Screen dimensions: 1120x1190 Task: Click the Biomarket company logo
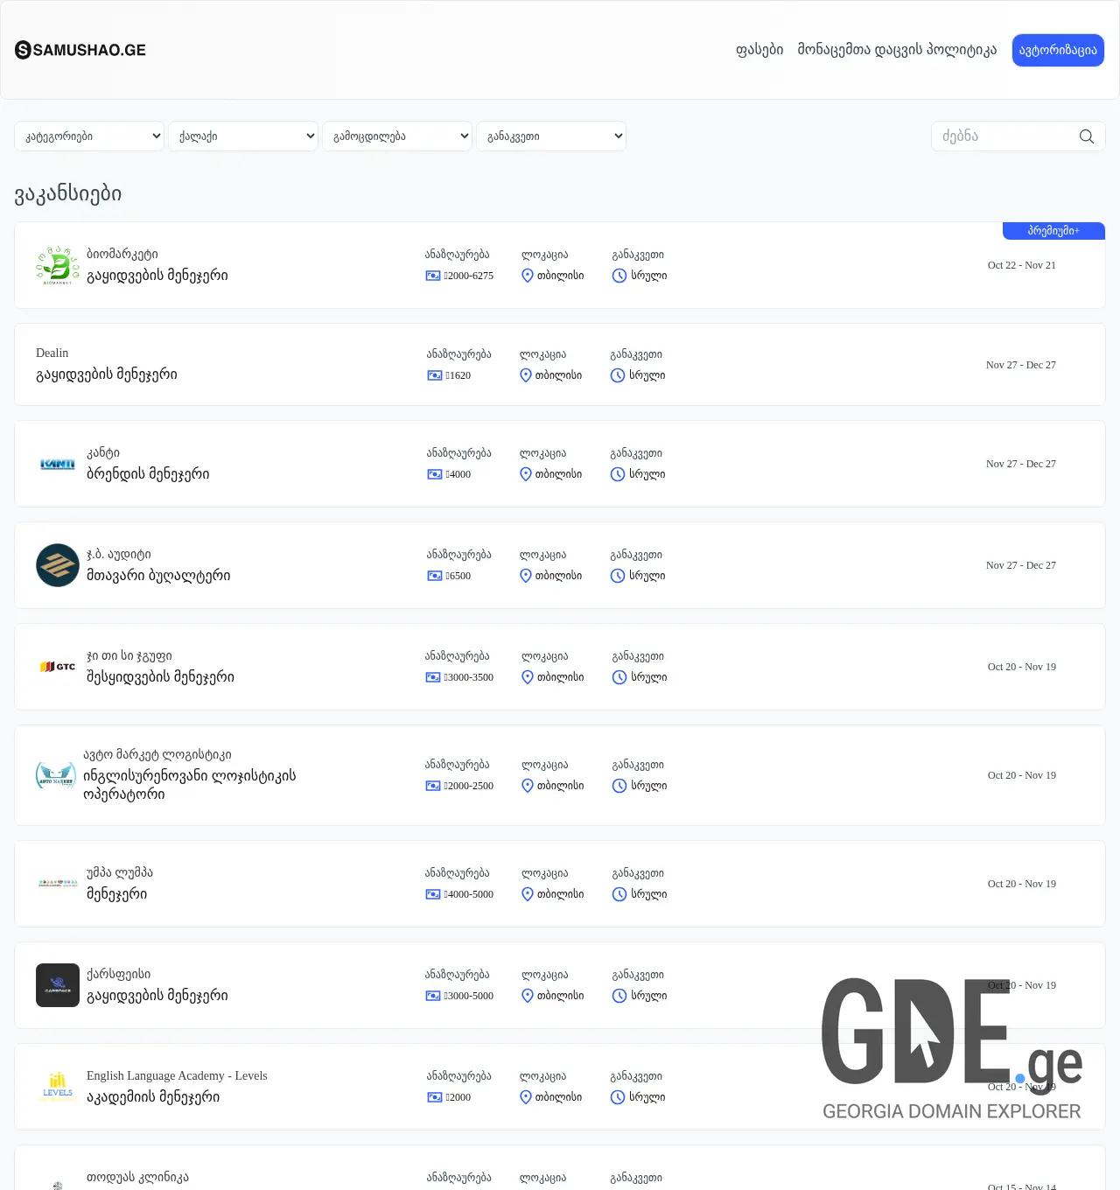[x=58, y=265]
